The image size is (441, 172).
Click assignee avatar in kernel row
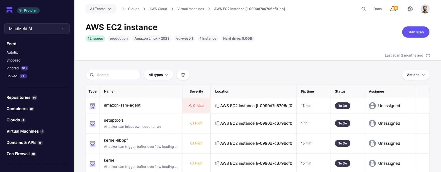[x=372, y=163]
